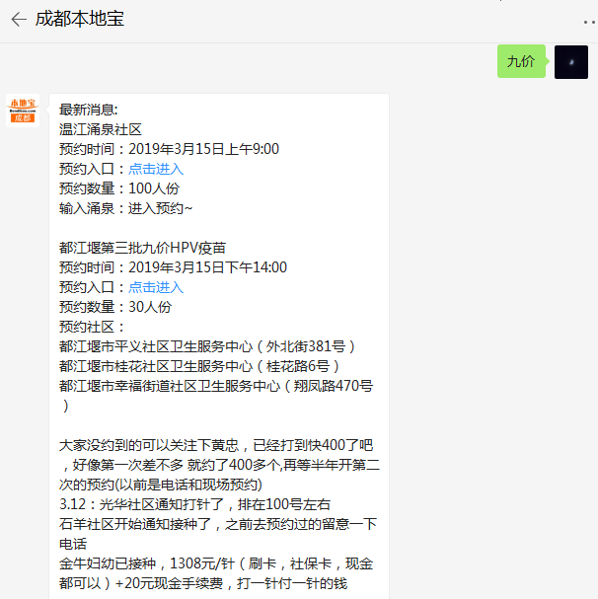
Task: Go back using the left arrow icon
Action: tap(19, 19)
